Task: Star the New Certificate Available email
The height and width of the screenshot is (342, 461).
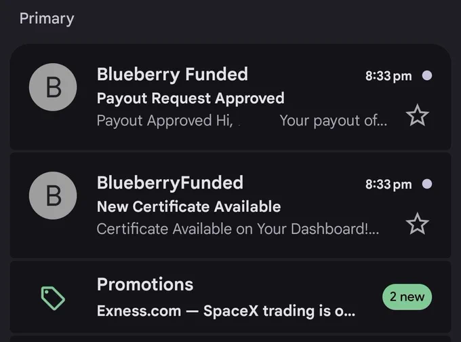Action: [x=417, y=224]
